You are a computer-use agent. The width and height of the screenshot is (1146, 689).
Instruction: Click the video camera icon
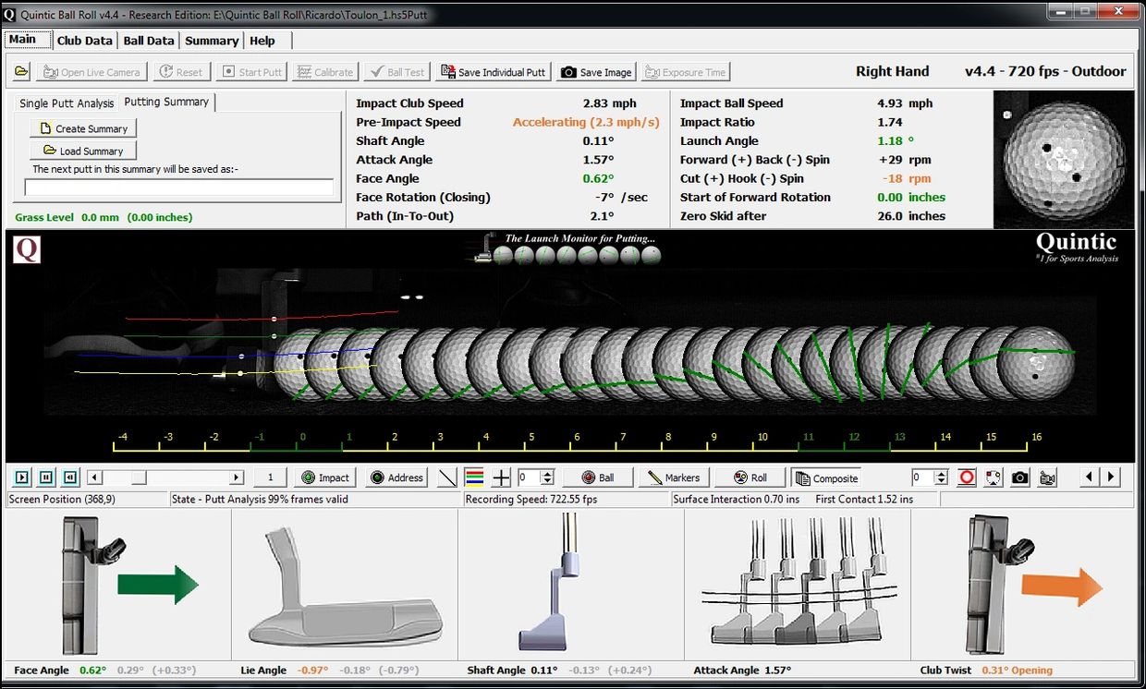(x=1047, y=477)
